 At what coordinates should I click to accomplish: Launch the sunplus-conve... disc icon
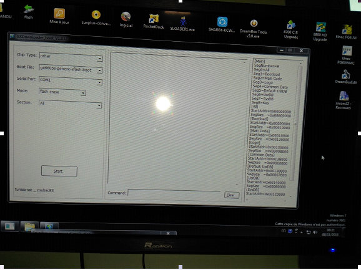pyautogui.click(x=96, y=17)
